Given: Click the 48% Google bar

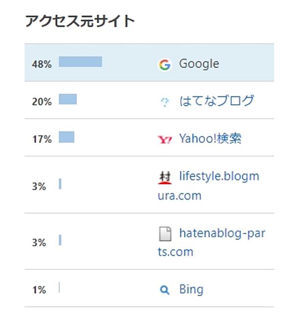Looking at the screenshot, I should pos(80,62).
